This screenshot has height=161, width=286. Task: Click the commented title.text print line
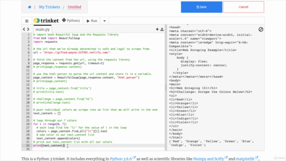(x=49, y=92)
